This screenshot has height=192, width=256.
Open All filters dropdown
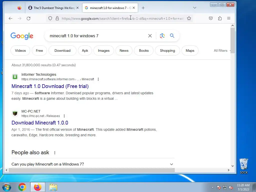click(222, 50)
